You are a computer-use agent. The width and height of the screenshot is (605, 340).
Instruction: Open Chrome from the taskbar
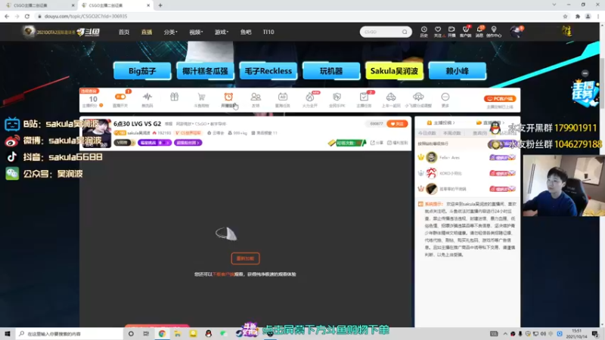pyautogui.click(x=162, y=333)
